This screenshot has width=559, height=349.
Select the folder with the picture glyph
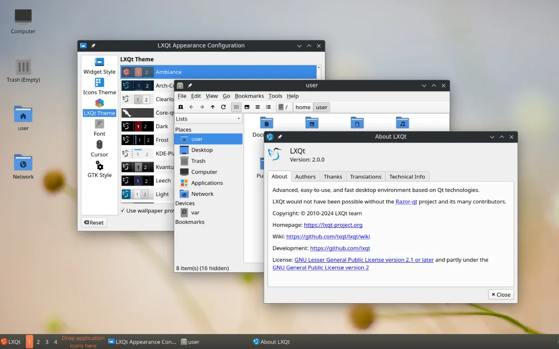point(312,123)
